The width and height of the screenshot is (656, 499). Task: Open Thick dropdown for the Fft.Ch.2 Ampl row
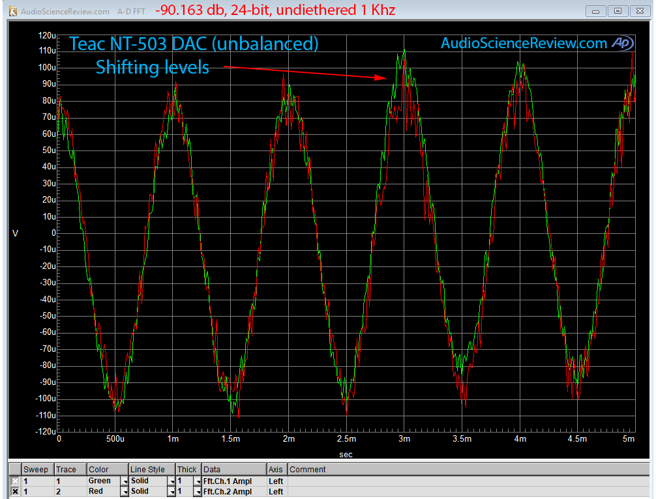tap(198, 492)
